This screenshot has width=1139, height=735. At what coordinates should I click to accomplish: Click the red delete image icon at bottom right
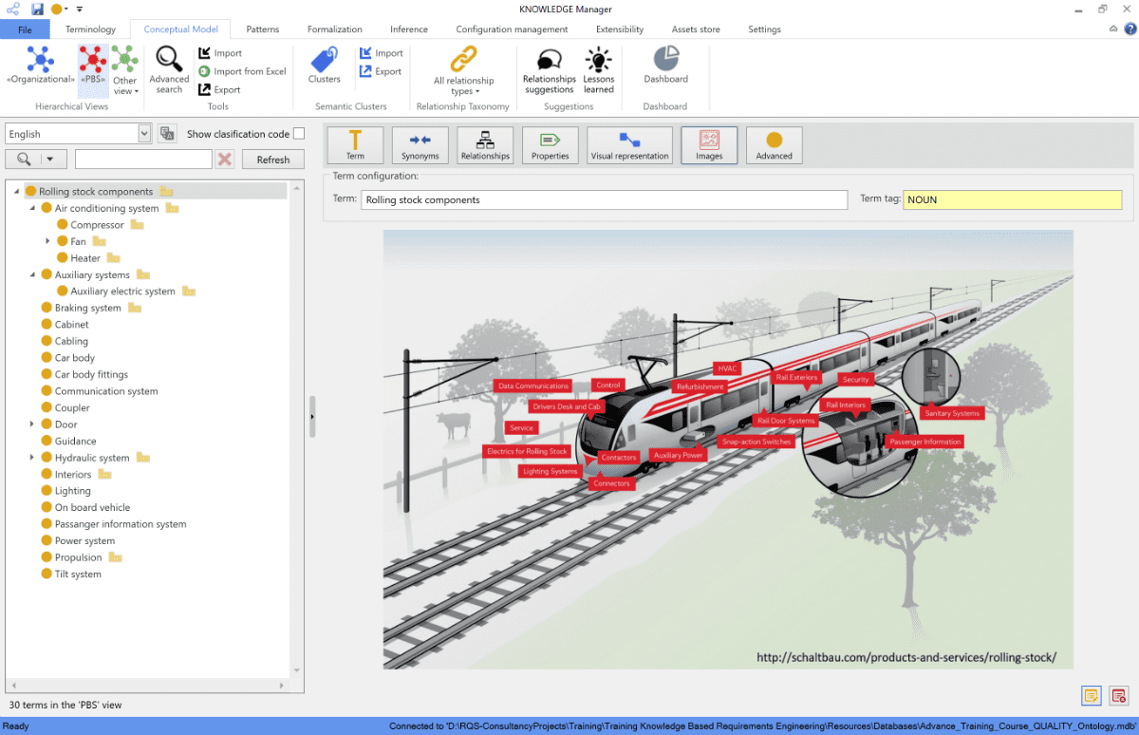pyautogui.click(x=1119, y=696)
